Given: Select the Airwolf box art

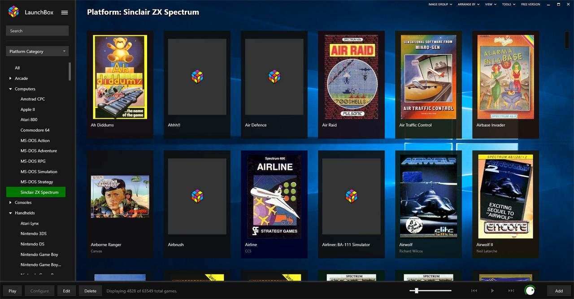Looking at the screenshot, I should tap(428, 196).
